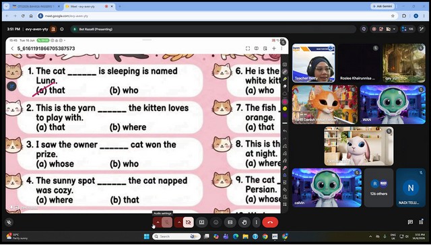Screen dimensions: 431x245
Task: Click the visual effects wand icon
Action: click(x=421, y=29)
